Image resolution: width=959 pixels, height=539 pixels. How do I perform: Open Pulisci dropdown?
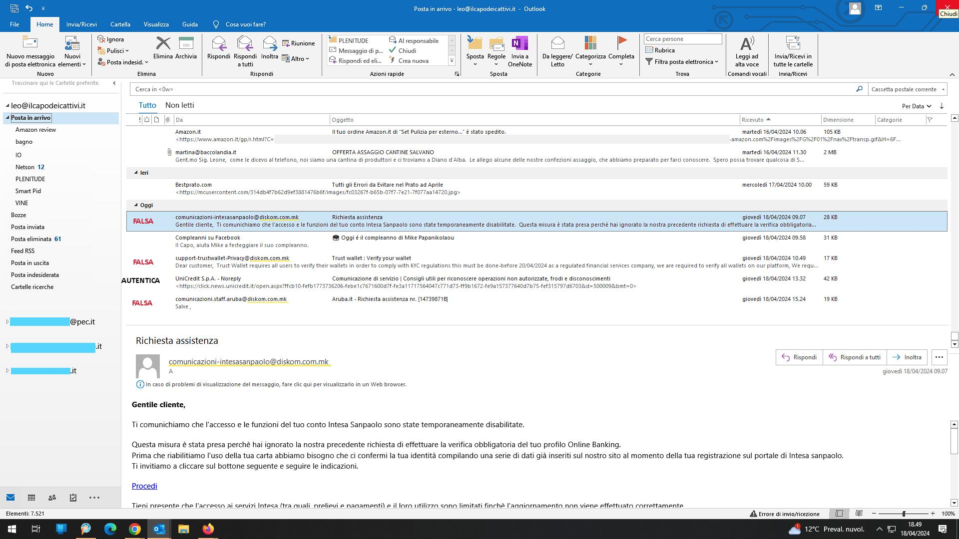(x=113, y=50)
